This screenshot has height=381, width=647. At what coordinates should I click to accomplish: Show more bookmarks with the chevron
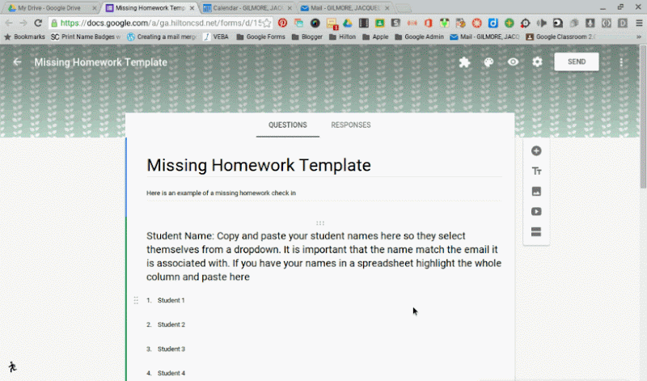(639, 36)
